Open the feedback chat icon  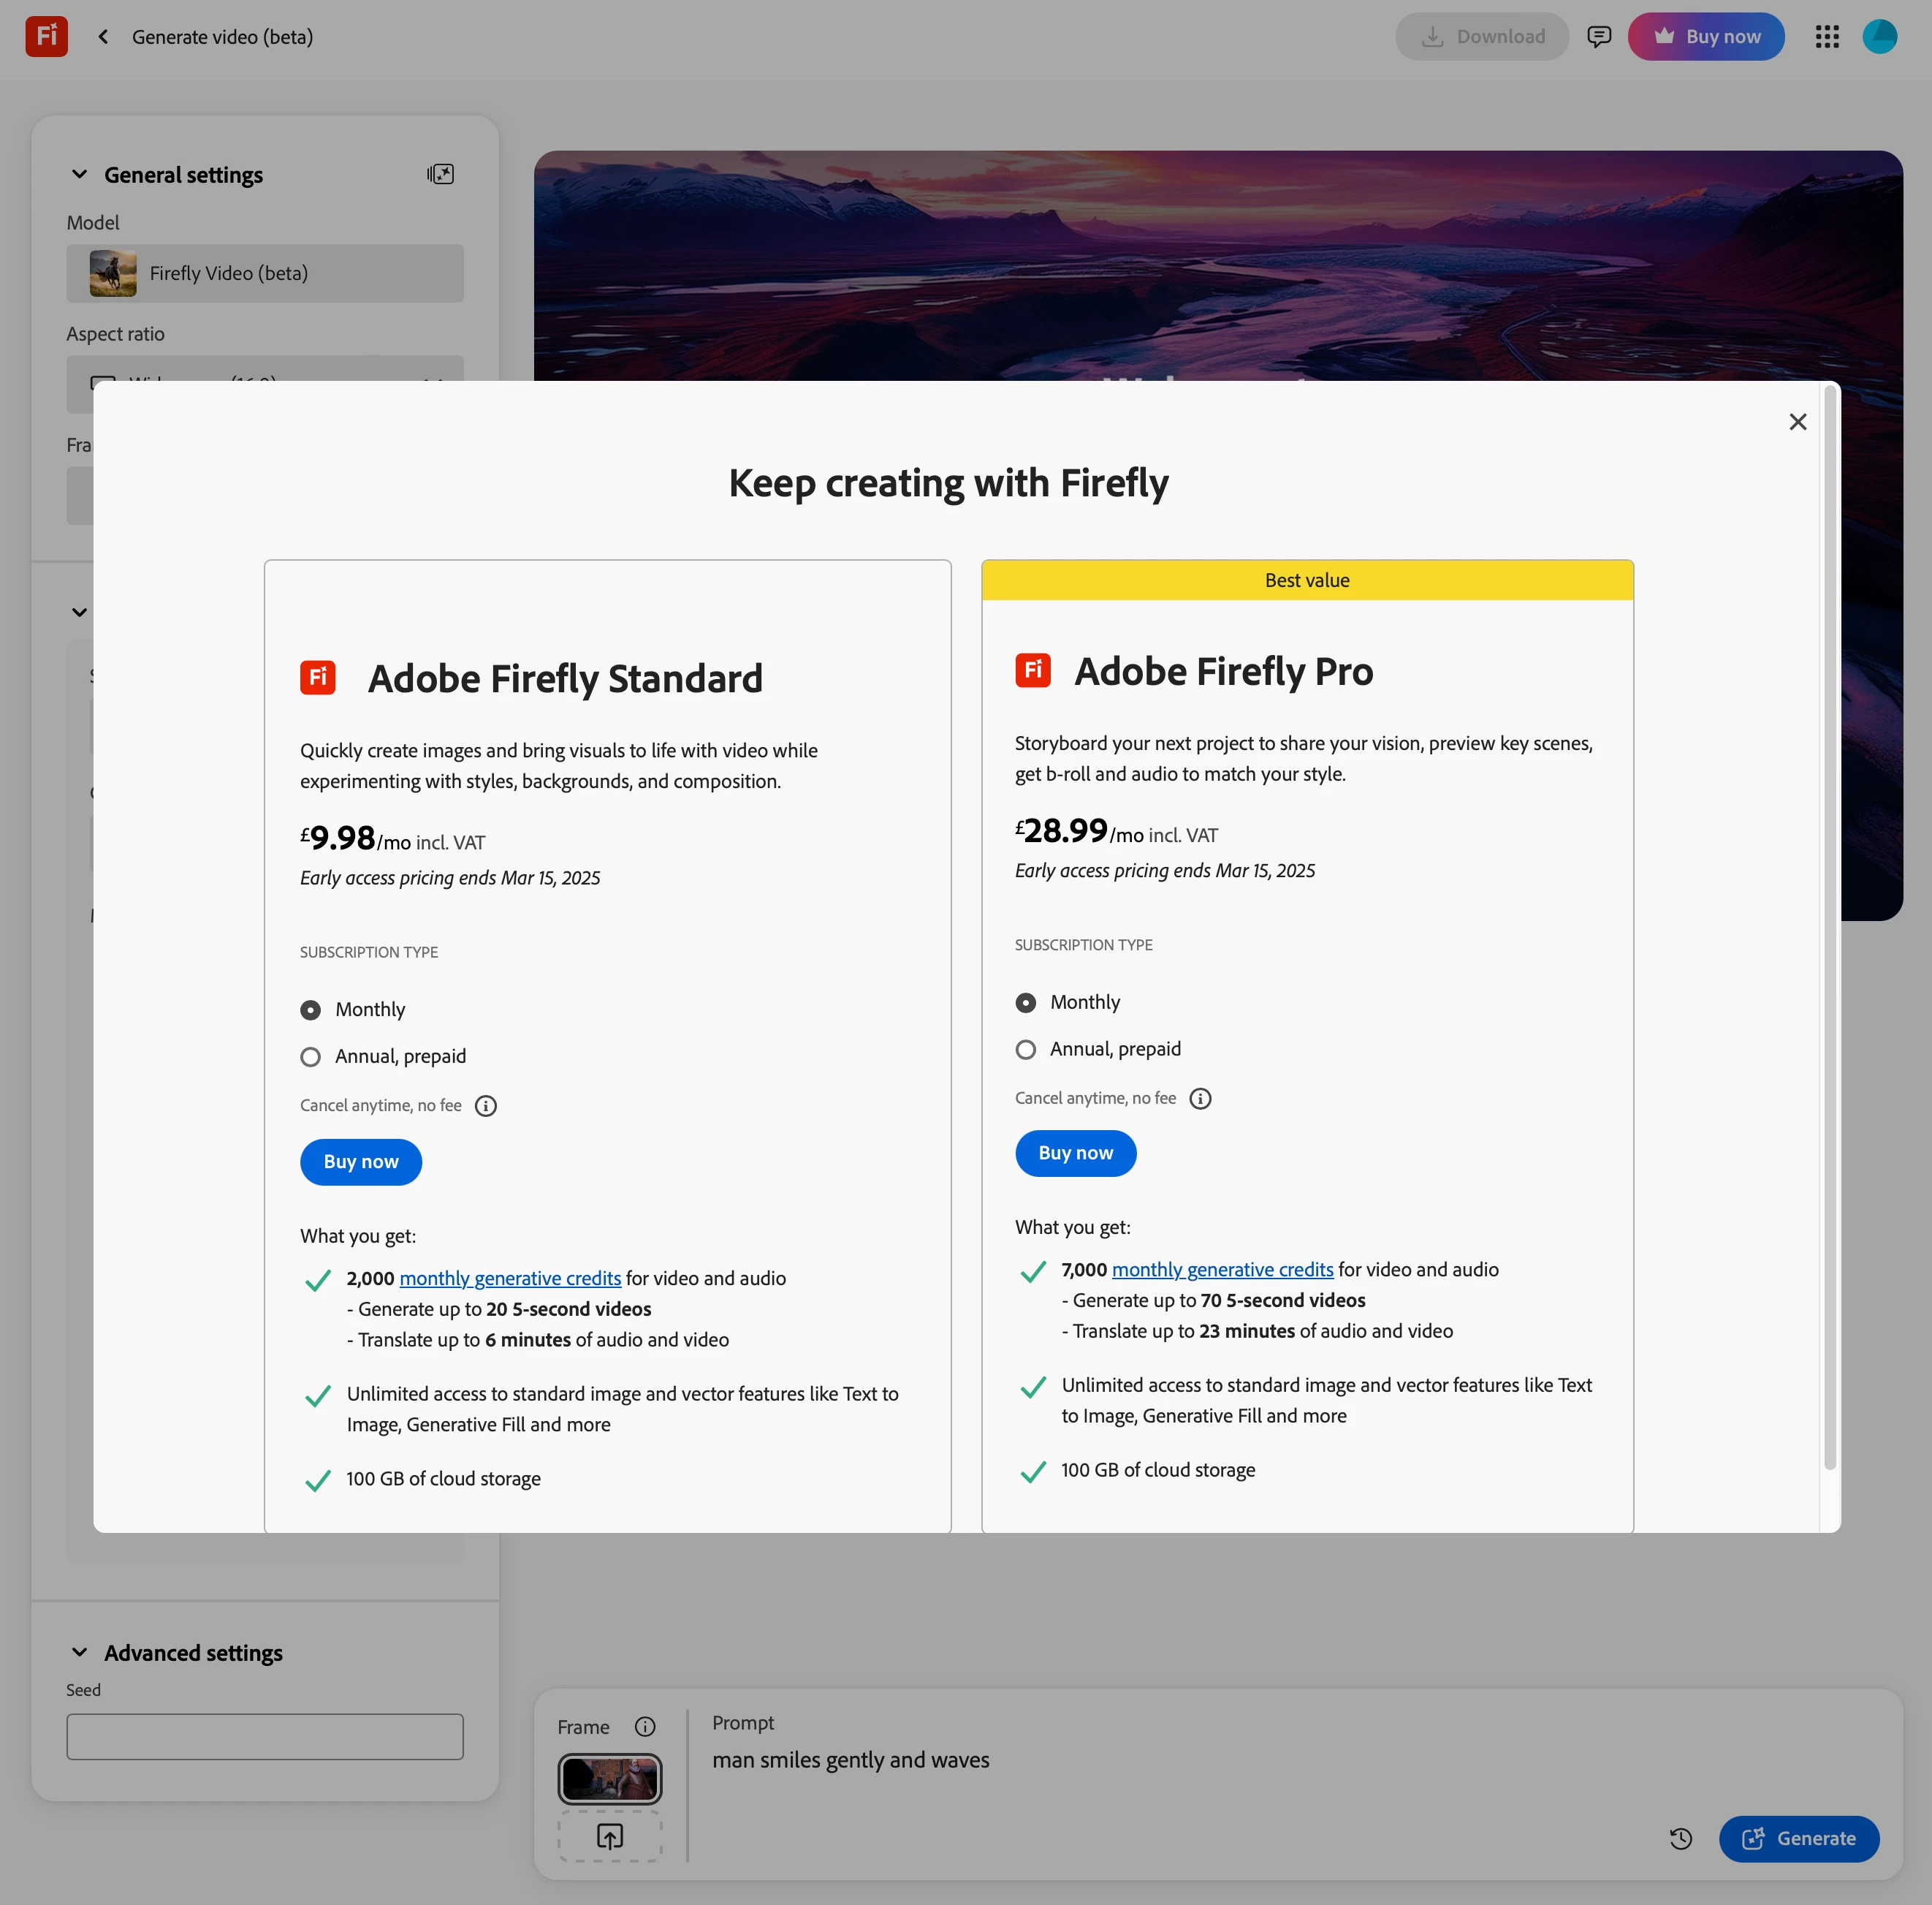click(x=1599, y=37)
